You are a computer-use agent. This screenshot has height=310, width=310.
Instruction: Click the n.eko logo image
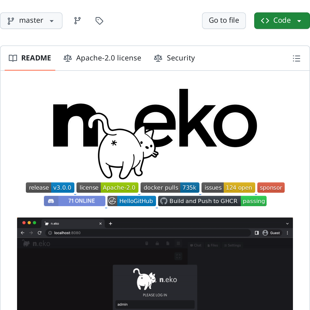point(155,134)
